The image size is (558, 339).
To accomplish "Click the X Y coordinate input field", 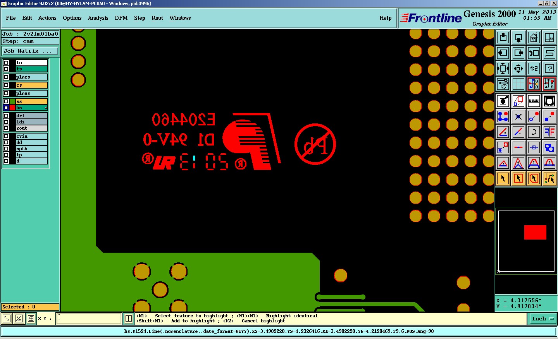I will coord(89,319).
